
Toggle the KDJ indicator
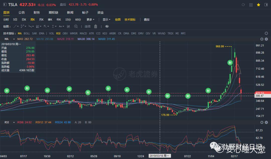105,33
